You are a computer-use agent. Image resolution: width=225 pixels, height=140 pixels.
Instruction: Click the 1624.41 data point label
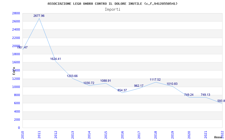click(55, 59)
